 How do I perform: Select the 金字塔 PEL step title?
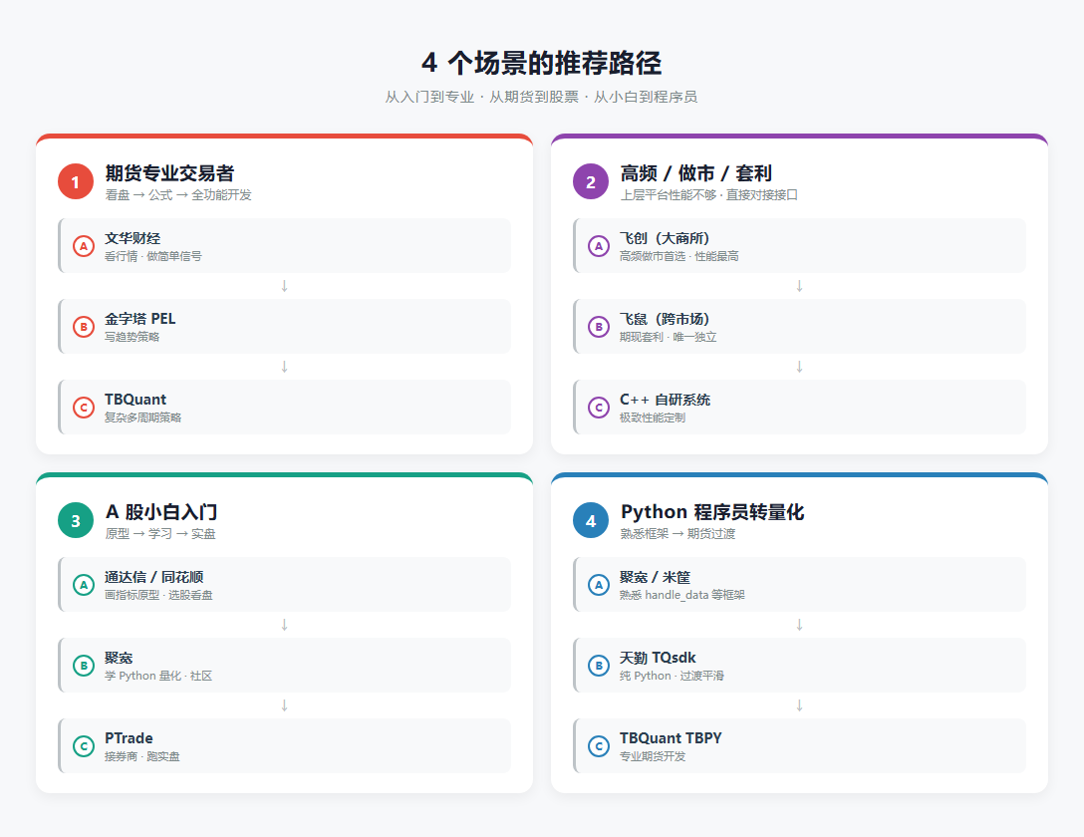click(x=140, y=319)
